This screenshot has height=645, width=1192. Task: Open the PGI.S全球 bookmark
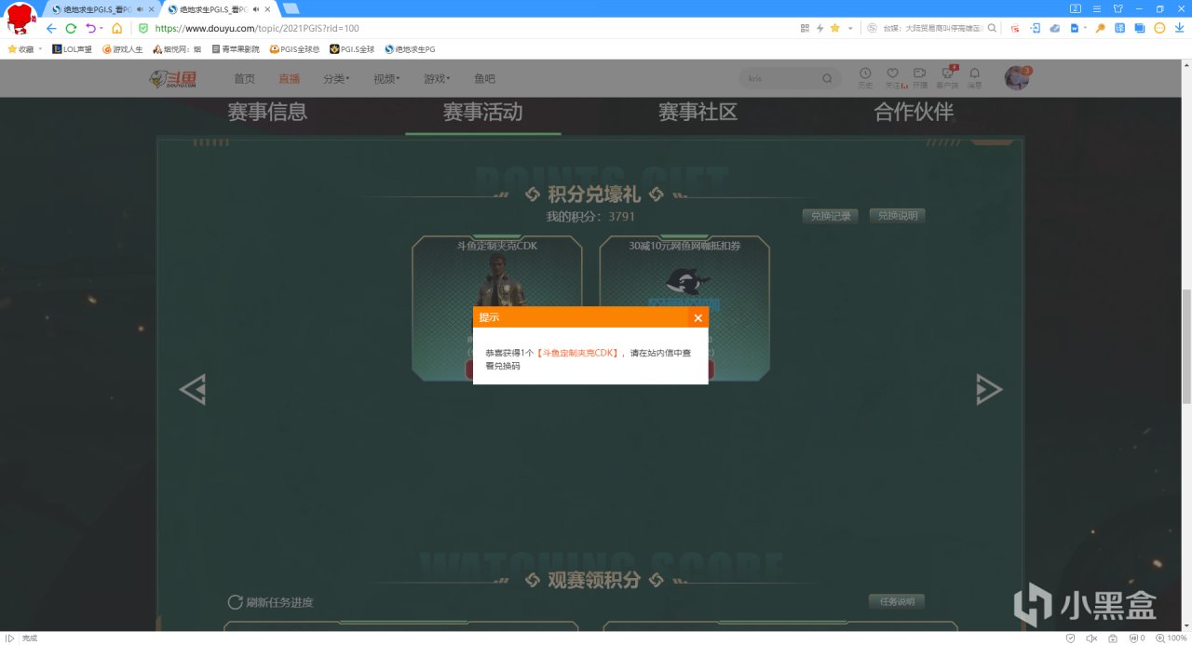tap(352, 48)
